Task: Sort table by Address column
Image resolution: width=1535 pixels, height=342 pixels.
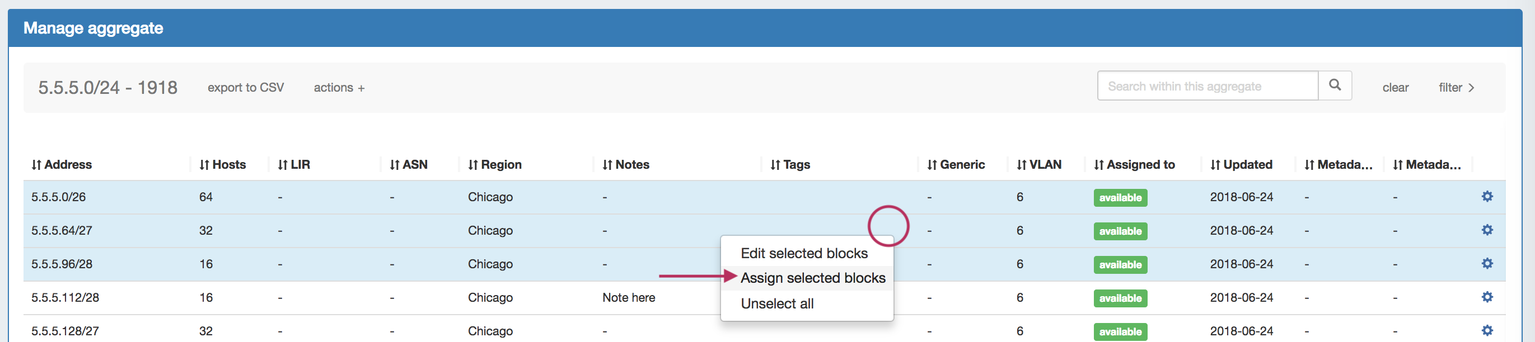Action: click(x=62, y=165)
